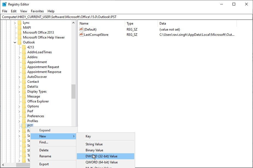Click the Microsoft Office 2013 folder icon
This screenshot has height=168, width=253.
pos(19,33)
